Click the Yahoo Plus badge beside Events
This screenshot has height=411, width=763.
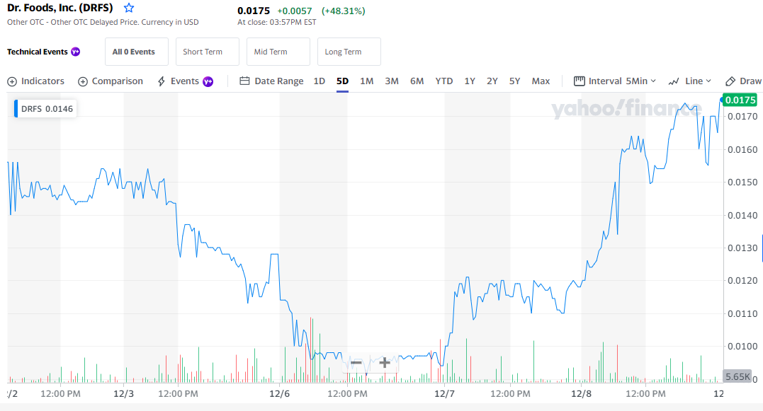point(208,81)
